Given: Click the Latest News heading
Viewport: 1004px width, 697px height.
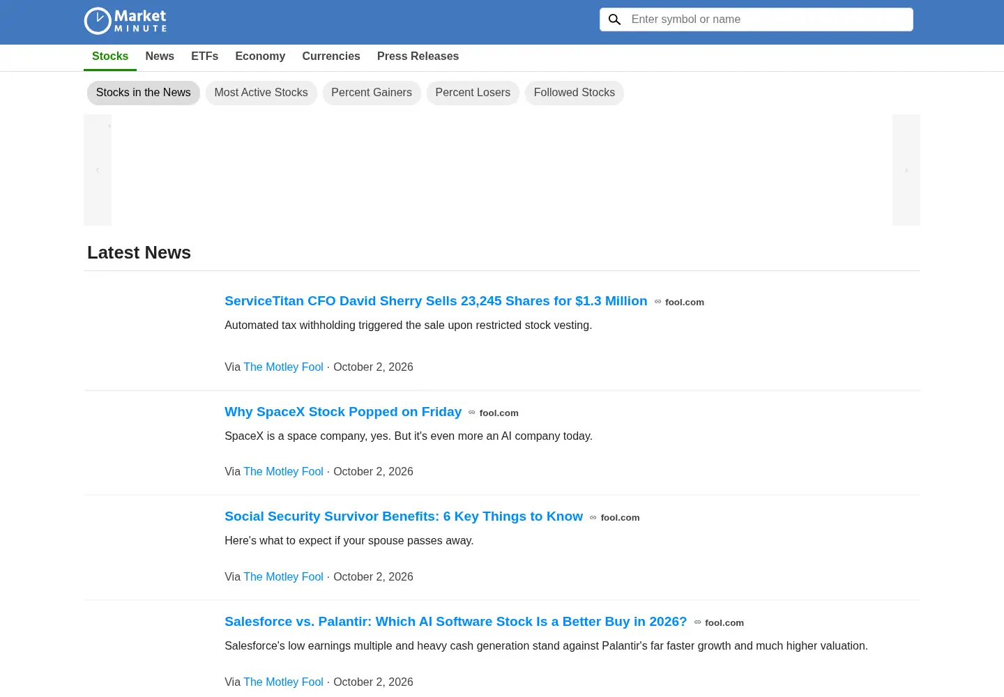Looking at the screenshot, I should [139, 253].
